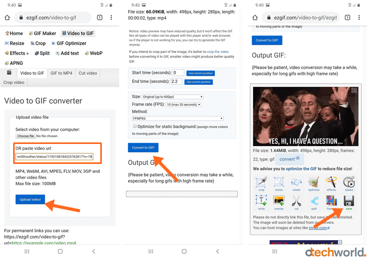Viewport: 367px width, 258px height.
Task: Close the ad banner below the output GIF
Action: click(x=340, y=242)
